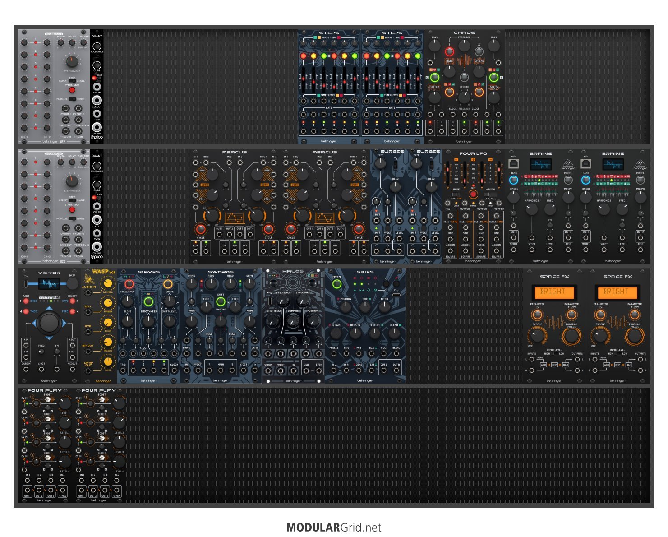Image resolution: width=668 pixels, height=537 pixels.
Task: Click the In L jack on Skies
Action: point(334,371)
